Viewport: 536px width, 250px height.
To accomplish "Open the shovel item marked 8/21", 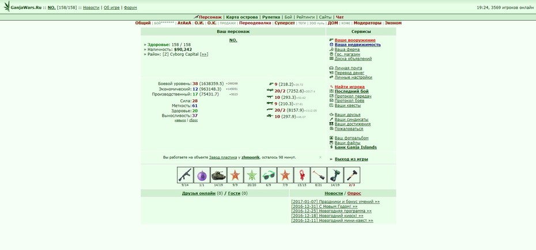I will [319, 175].
